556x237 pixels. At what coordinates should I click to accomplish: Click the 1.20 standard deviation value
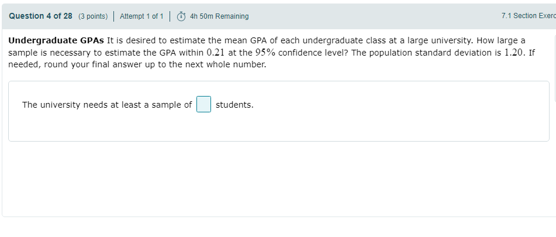coord(514,52)
